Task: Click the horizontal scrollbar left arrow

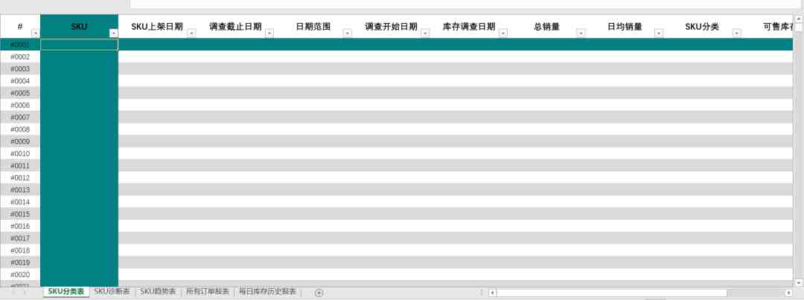Action: [x=492, y=293]
